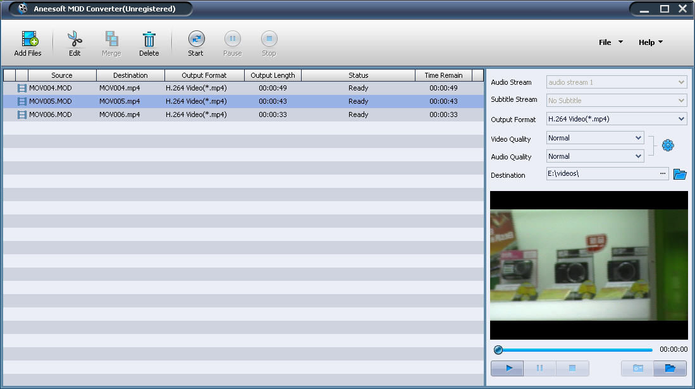Viewport: 695px width, 389px height.
Task: Take a snapshot of the preview
Action: [x=637, y=368]
